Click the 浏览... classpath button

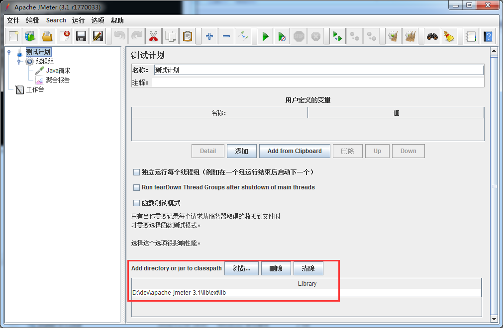click(x=241, y=268)
